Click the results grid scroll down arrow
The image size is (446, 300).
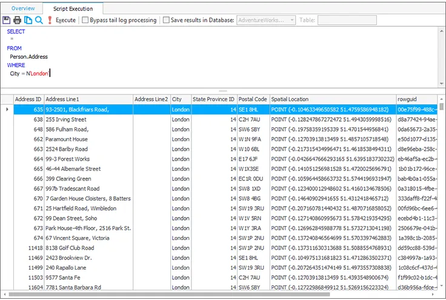tap(441, 286)
